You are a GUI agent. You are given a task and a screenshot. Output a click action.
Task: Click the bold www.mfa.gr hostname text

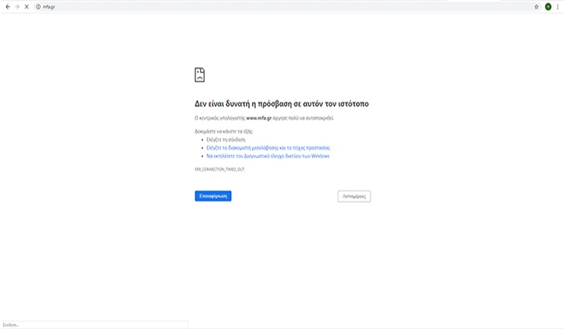pyautogui.click(x=259, y=119)
